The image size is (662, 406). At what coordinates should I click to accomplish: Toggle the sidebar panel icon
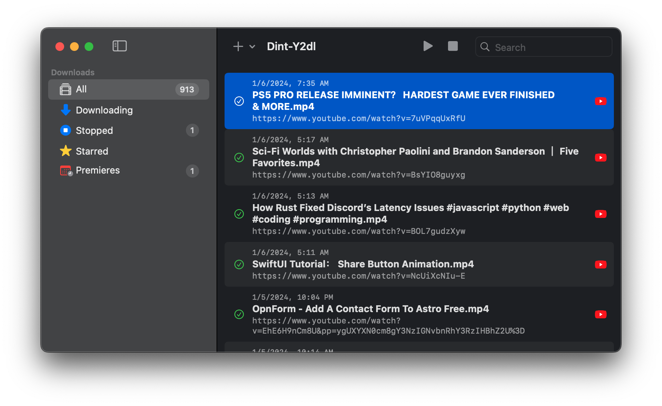pos(120,46)
